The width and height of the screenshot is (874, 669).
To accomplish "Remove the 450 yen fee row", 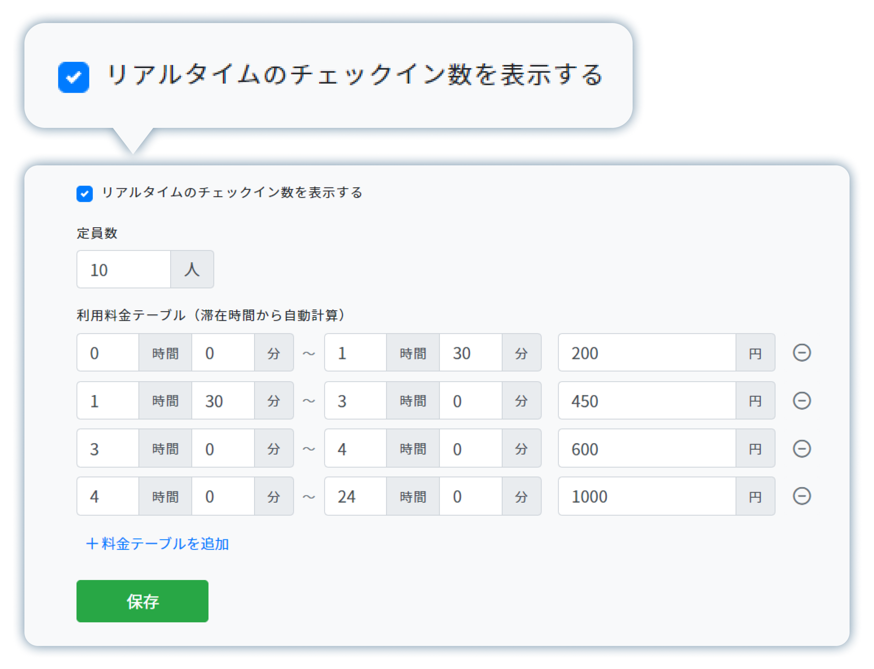I will (801, 401).
